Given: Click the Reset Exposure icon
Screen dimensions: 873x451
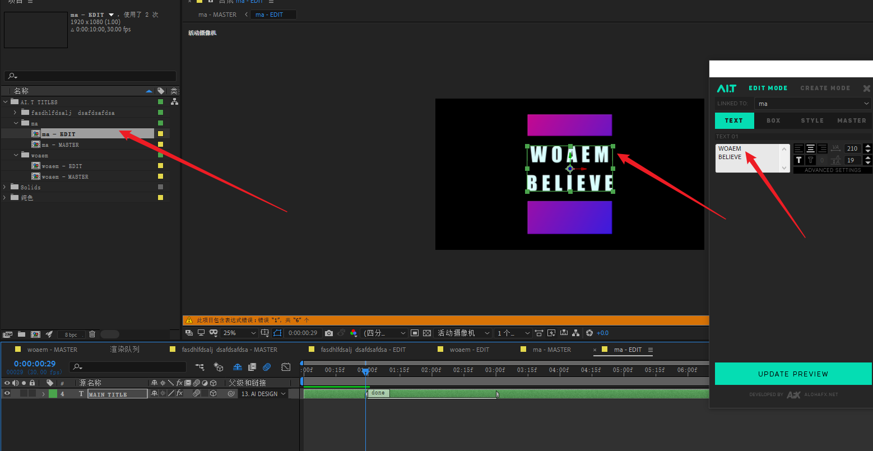Looking at the screenshot, I should point(589,333).
